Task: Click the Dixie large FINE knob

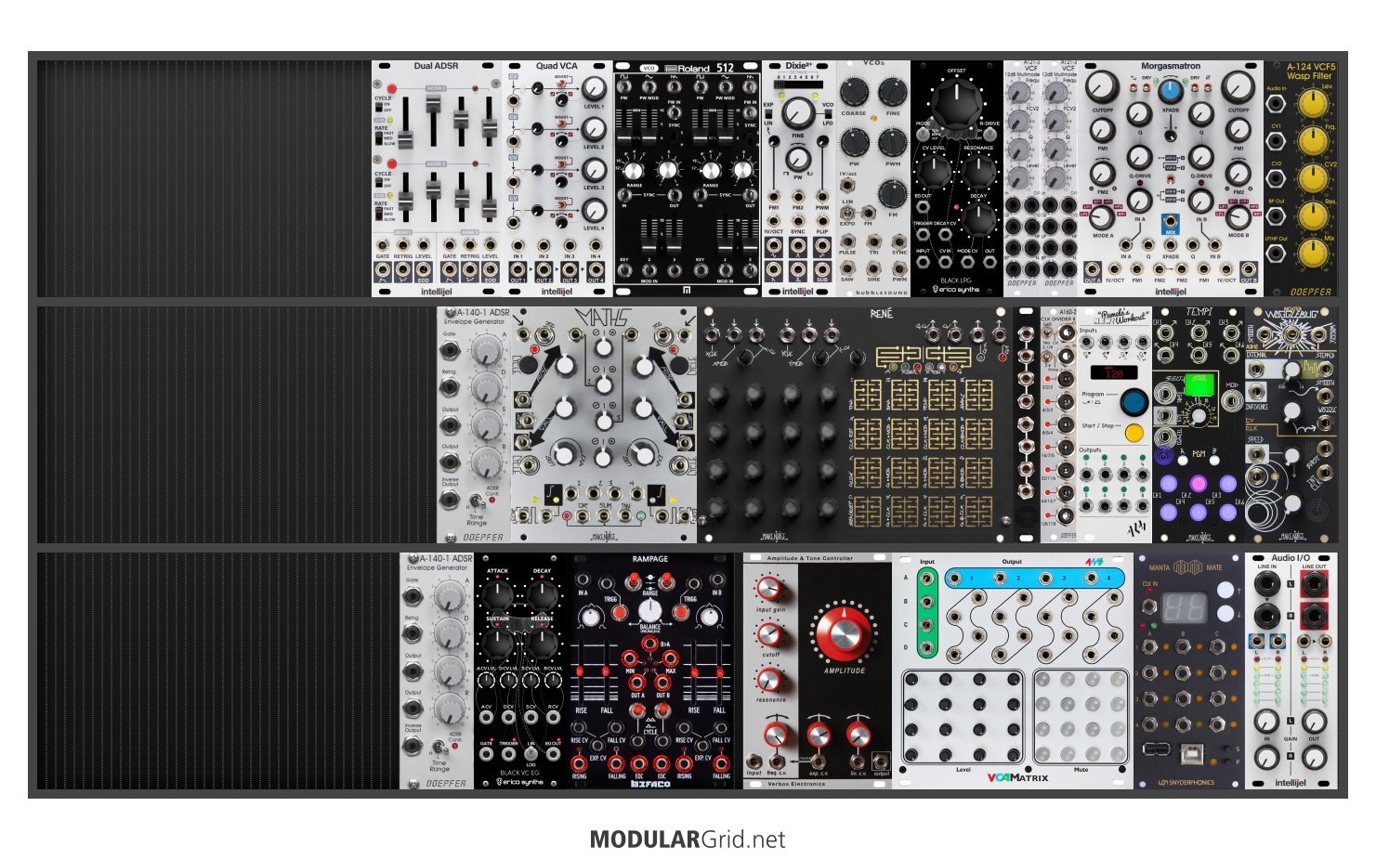Action: tap(797, 112)
